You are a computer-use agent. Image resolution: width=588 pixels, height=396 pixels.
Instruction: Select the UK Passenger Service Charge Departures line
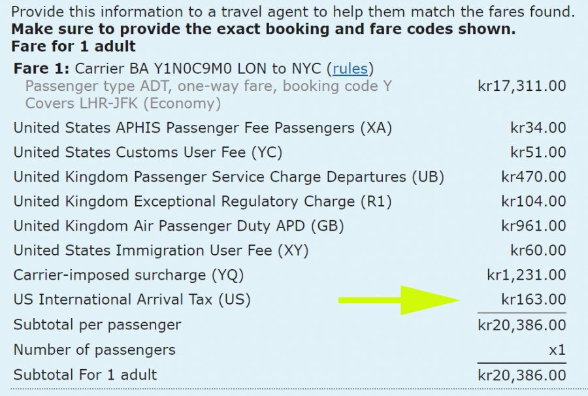click(x=229, y=177)
